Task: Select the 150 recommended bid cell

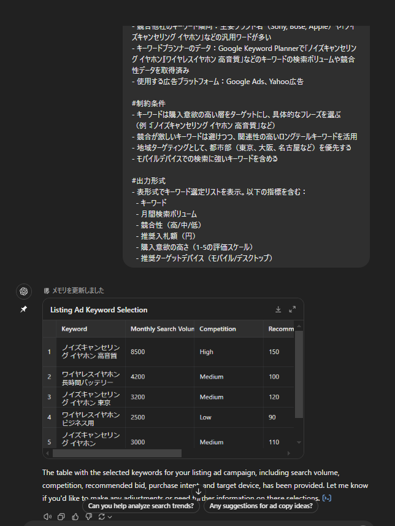Action: (x=278, y=352)
